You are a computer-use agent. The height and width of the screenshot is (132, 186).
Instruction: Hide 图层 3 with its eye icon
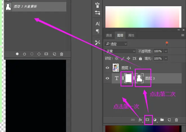[107, 78]
